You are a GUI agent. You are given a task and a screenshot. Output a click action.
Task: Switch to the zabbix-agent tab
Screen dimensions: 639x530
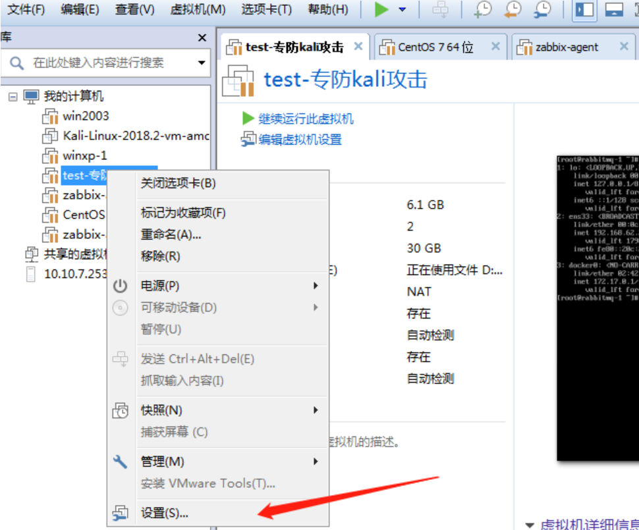pyautogui.click(x=567, y=47)
